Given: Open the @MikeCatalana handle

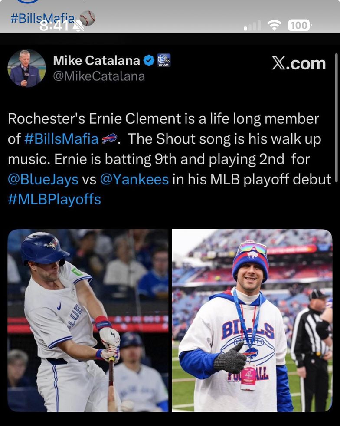Looking at the screenshot, I should click(x=99, y=77).
